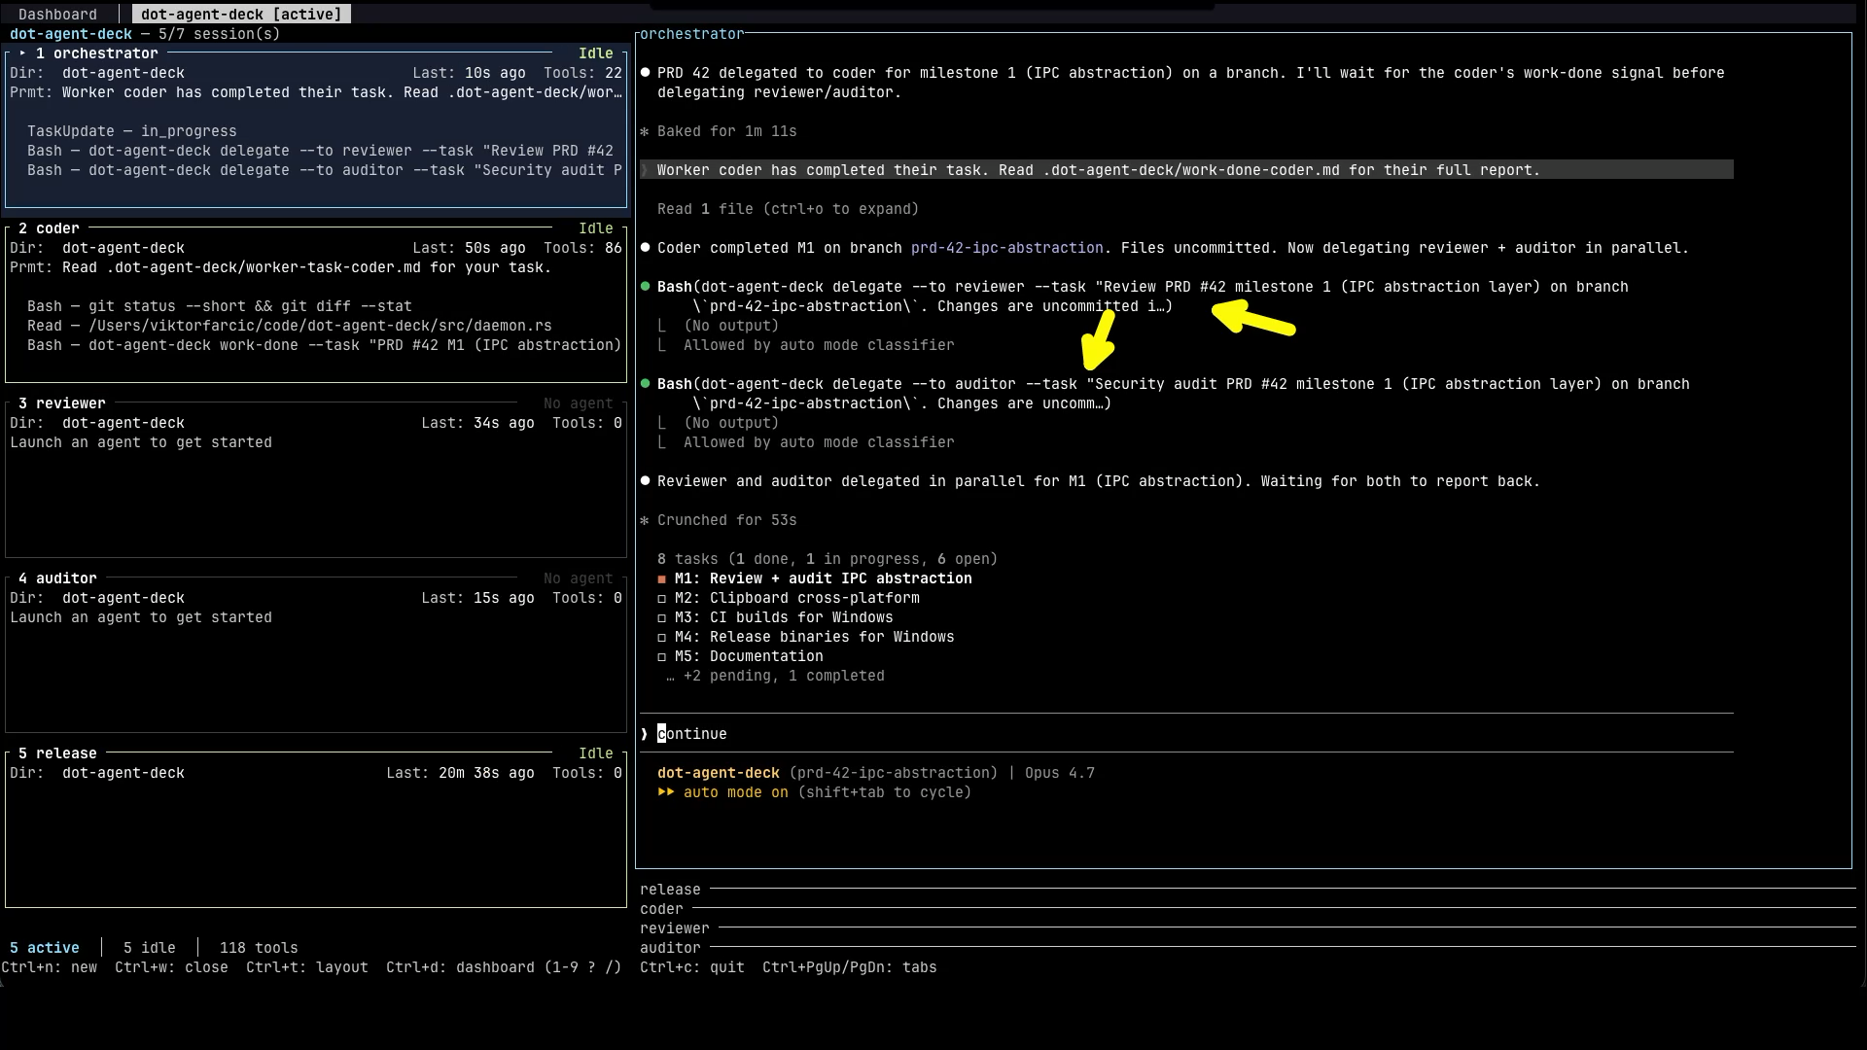Click the 'Read — .../src/daemon.rs' line in coder
The width and height of the screenshot is (1867, 1050).
[x=290, y=326]
